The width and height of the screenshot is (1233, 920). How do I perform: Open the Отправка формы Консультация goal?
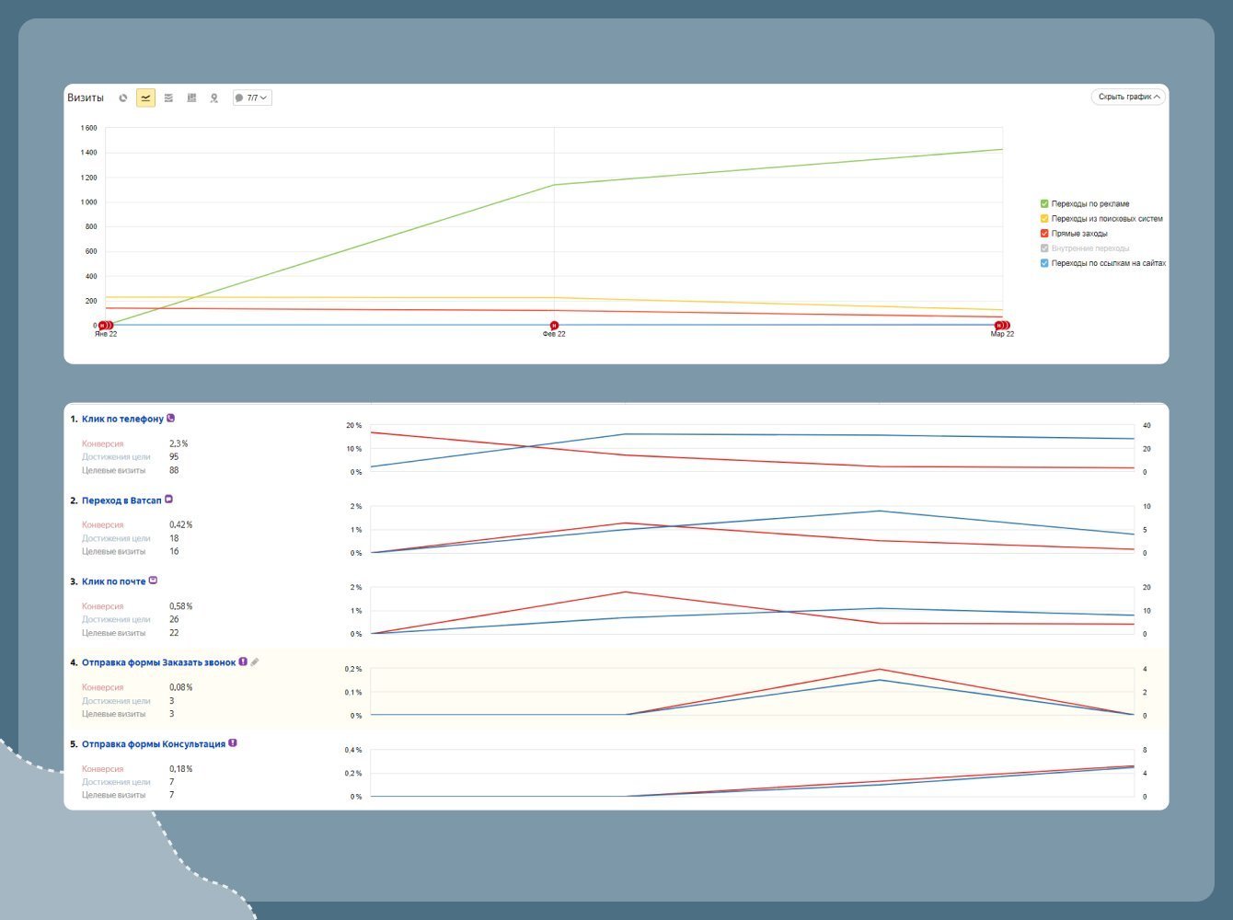tap(154, 744)
